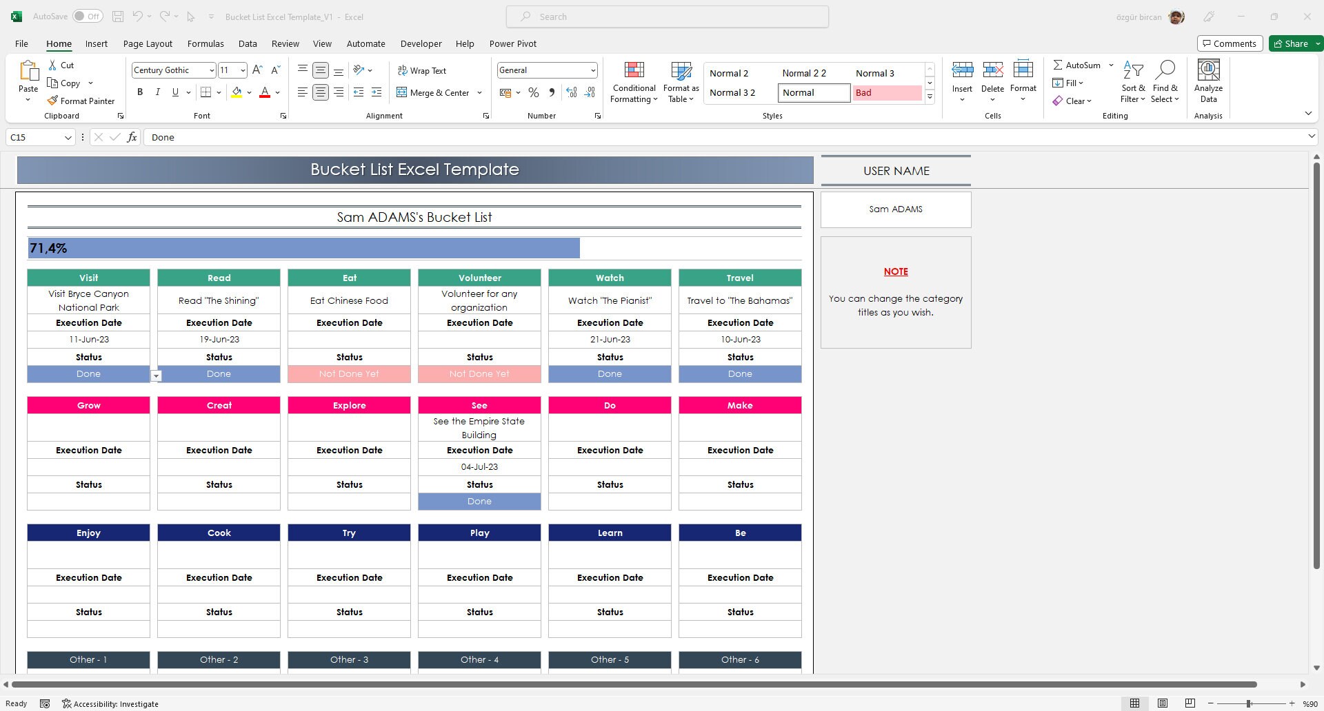
Task: Click the Format as Table icon
Action: pyautogui.click(x=680, y=81)
